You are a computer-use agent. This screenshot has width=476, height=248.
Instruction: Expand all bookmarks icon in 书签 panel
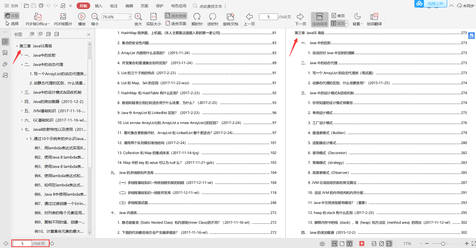pyautogui.click(x=32, y=34)
